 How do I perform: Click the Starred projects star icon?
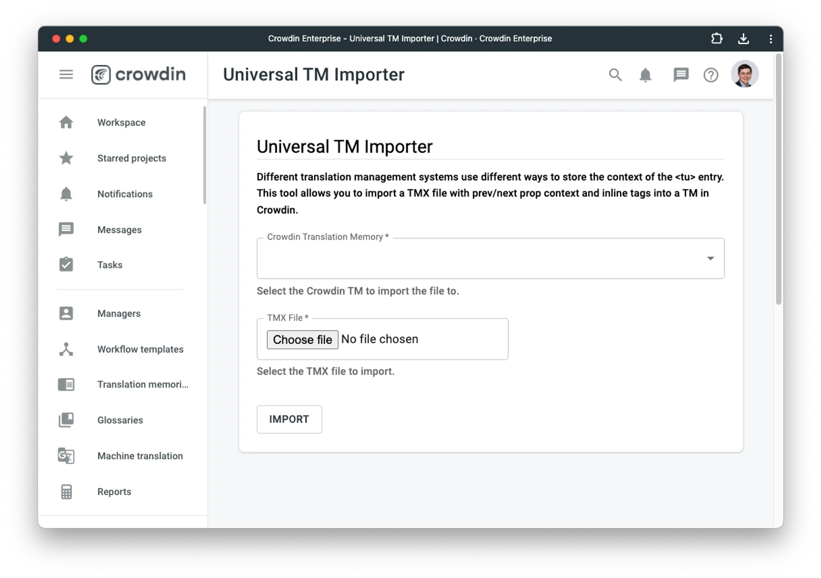tap(66, 158)
